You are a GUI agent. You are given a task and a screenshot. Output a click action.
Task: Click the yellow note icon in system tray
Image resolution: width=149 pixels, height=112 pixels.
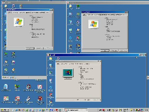120,110
